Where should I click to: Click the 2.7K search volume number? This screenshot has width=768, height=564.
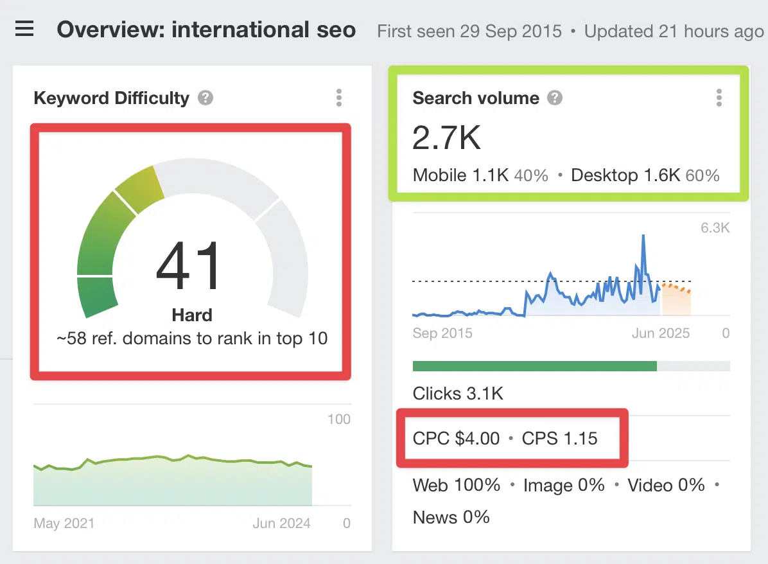tap(446, 137)
